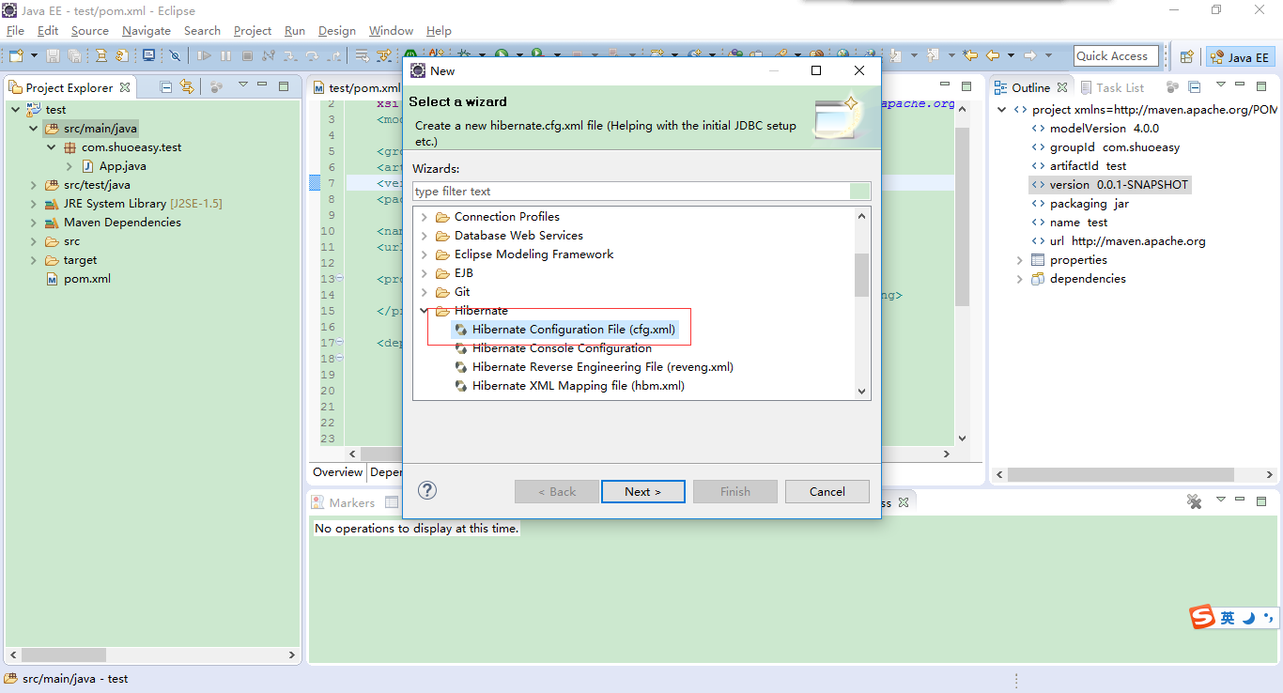Collapse the src/main/java folder
Screen dimensions: 1283x693
(x=34, y=129)
